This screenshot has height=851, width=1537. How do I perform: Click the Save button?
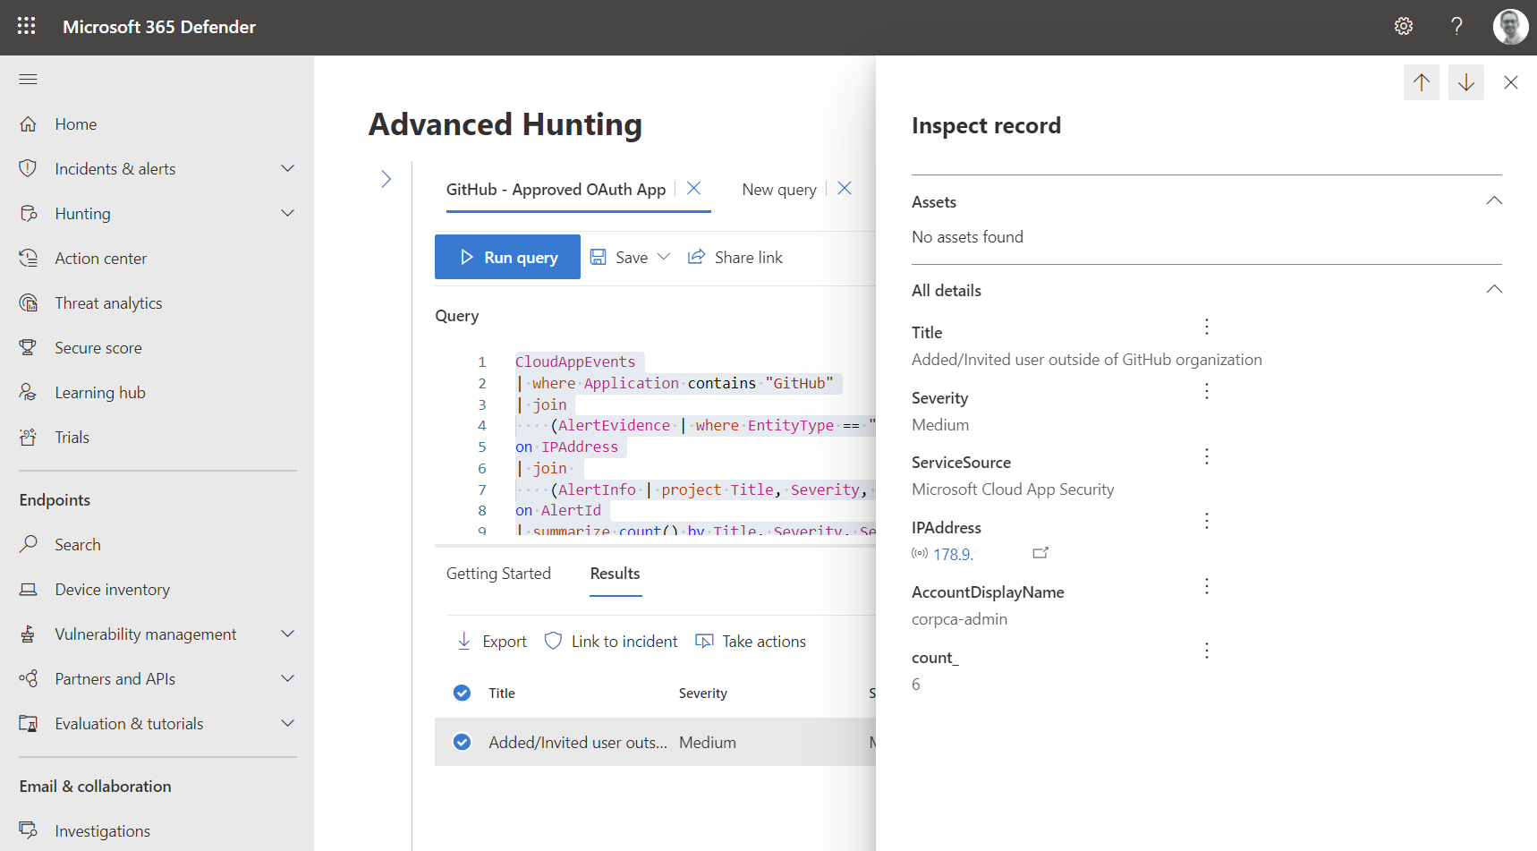(619, 257)
